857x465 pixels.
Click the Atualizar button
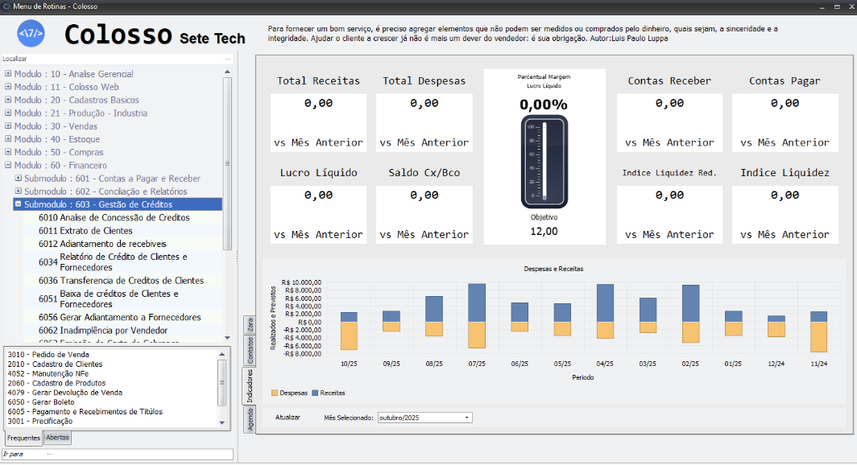[x=288, y=418]
